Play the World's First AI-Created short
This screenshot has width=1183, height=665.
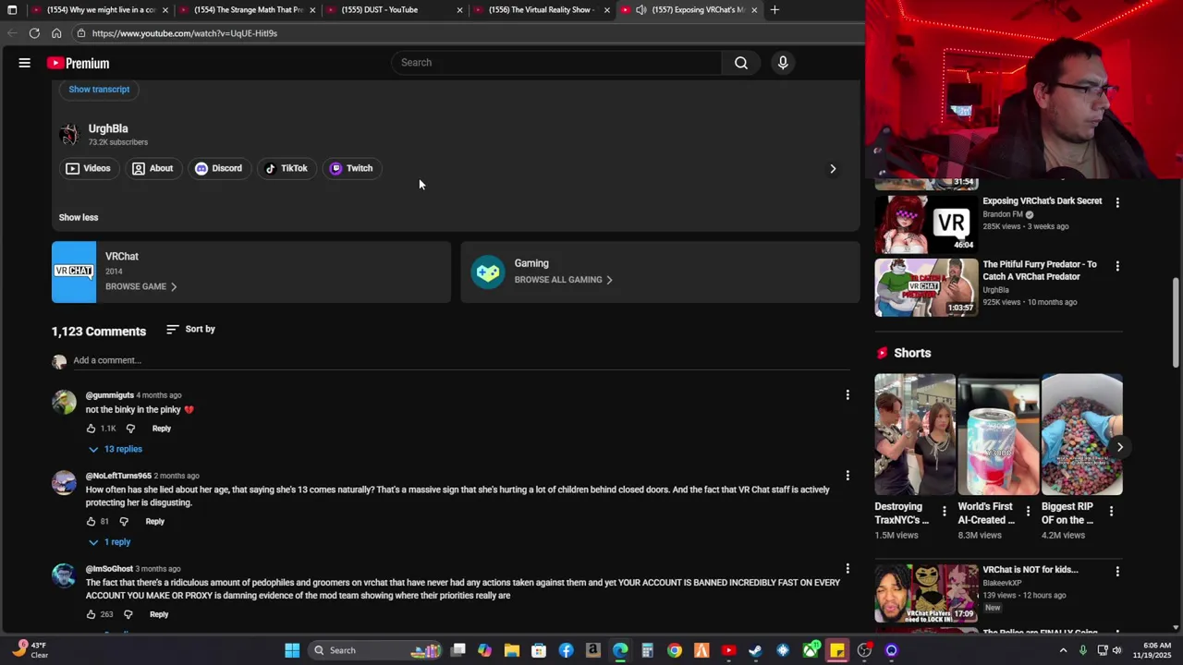[998, 435]
